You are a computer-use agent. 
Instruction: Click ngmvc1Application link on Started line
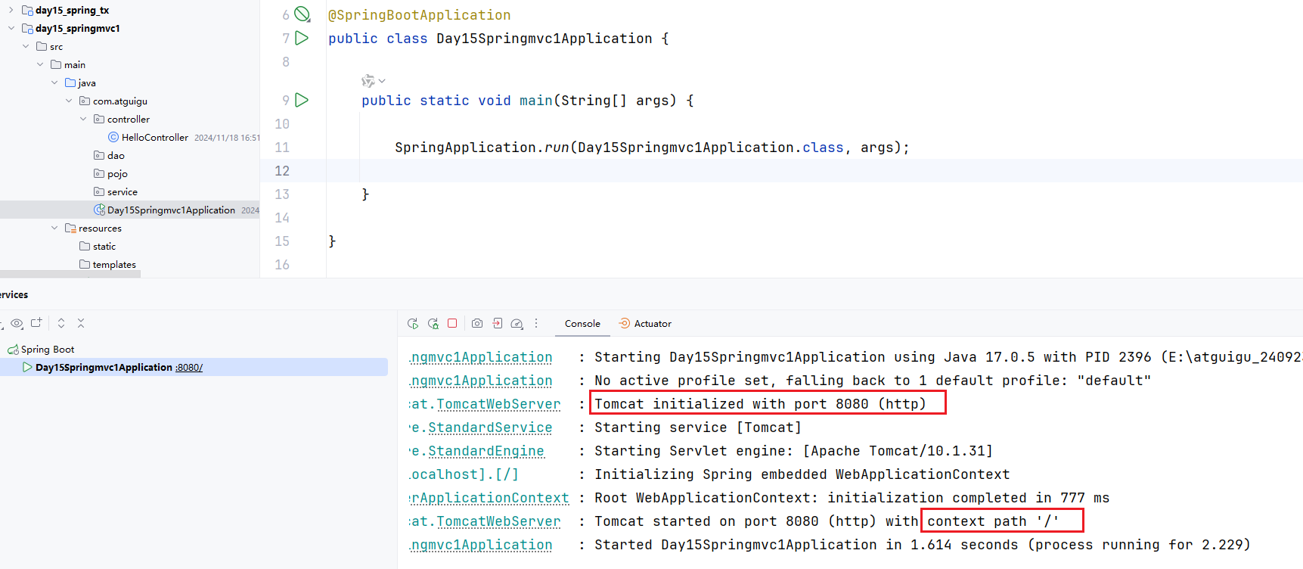click(481, 545)
